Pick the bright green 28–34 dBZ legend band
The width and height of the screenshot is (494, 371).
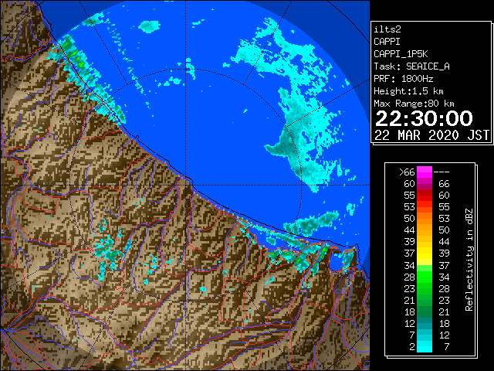coord(425,277)
